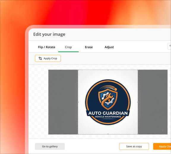
Task: Select the Crop tab
Action: coord(68,47)
